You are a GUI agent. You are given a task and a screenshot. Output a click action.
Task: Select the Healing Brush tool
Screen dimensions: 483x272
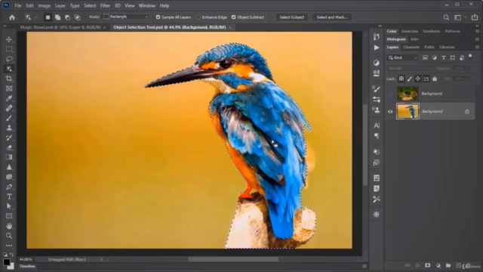click(x=9, y=108)
